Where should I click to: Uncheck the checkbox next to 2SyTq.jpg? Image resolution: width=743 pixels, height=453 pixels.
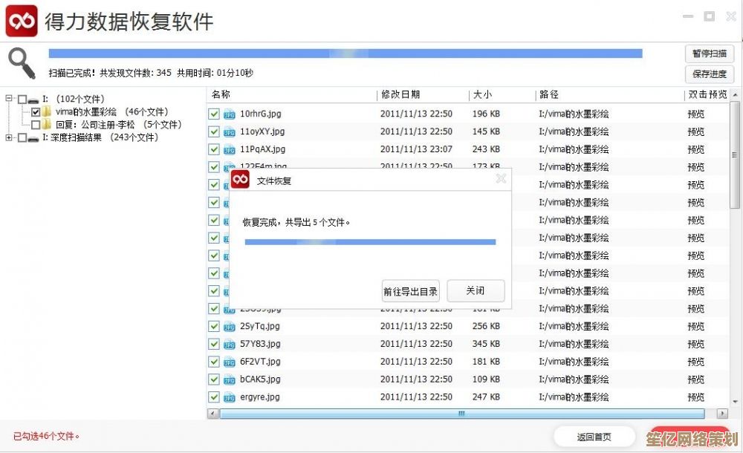click(x=214, y=326)
